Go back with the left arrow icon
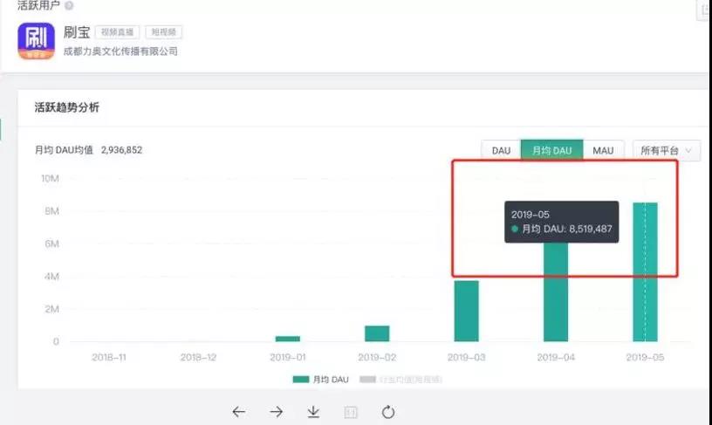Image resolution: width=712 pixels, height=425 pixels. point(239,412)
